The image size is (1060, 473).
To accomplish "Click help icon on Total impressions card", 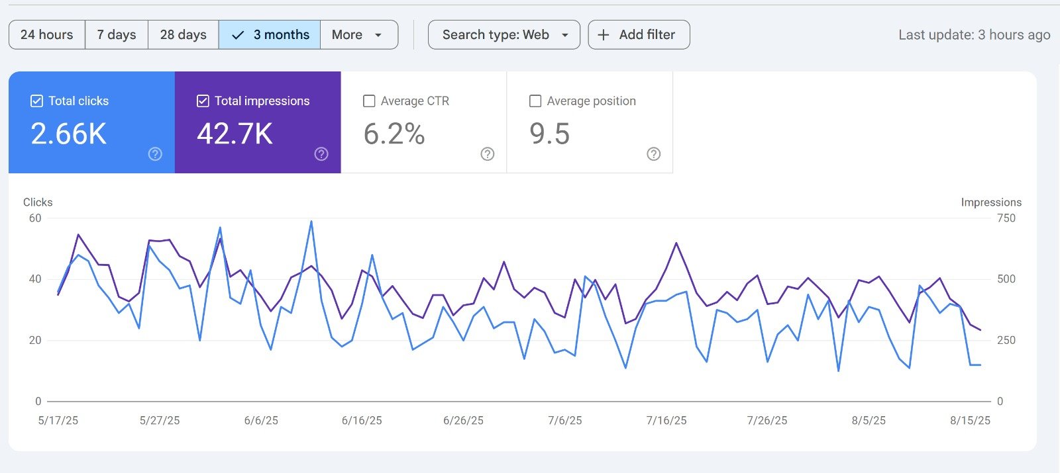I will [321, 154].
